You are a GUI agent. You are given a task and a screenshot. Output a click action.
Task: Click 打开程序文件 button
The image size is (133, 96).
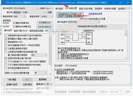tap(45, 23)
